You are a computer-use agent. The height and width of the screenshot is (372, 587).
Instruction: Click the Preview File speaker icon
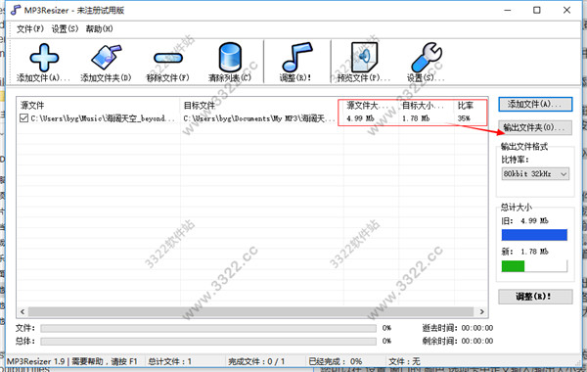(364, 57)
